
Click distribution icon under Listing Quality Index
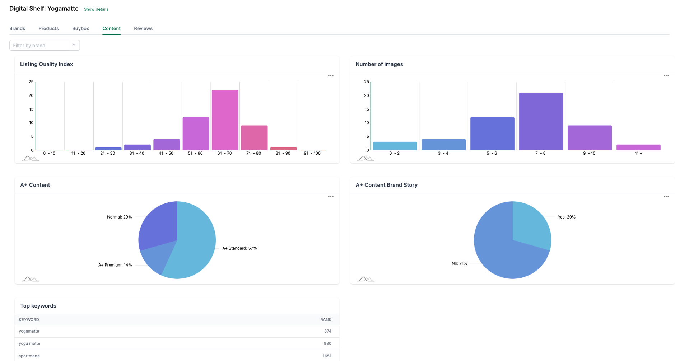[x=30, y=158]
